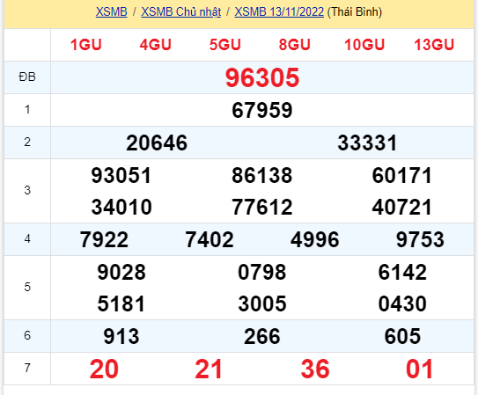Click the 4GU code
Viewport: 478px width, 395px height.
point(156,45)
